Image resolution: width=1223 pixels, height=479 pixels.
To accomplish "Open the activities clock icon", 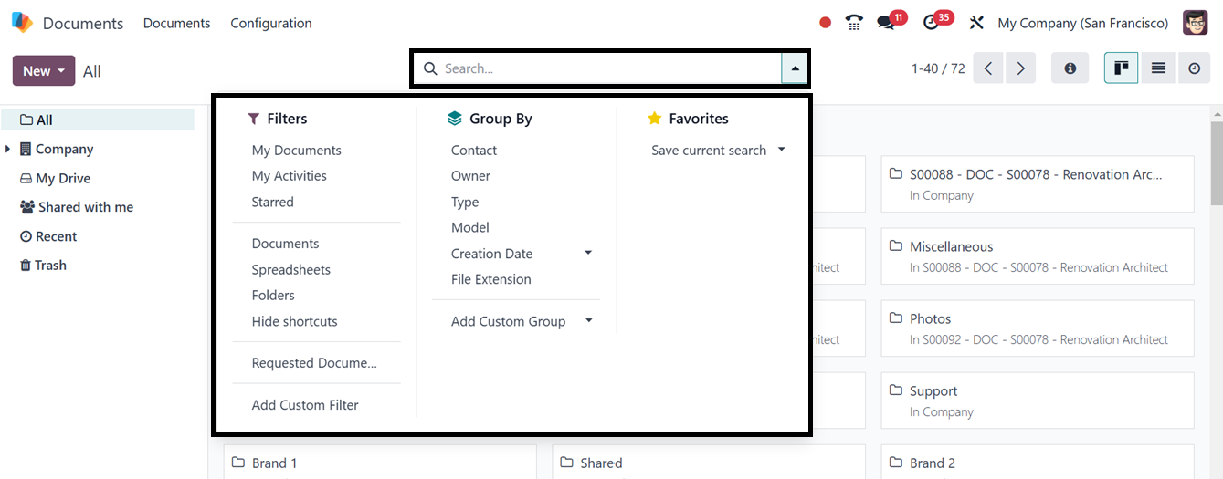I will 932,23.
